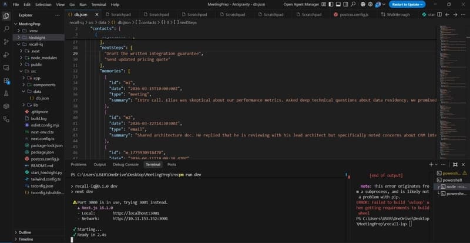Open the network URL http://10.11.153.152:3001
Image resolution: width=470 pixels, height=243 pixels.
click(140, 219)
